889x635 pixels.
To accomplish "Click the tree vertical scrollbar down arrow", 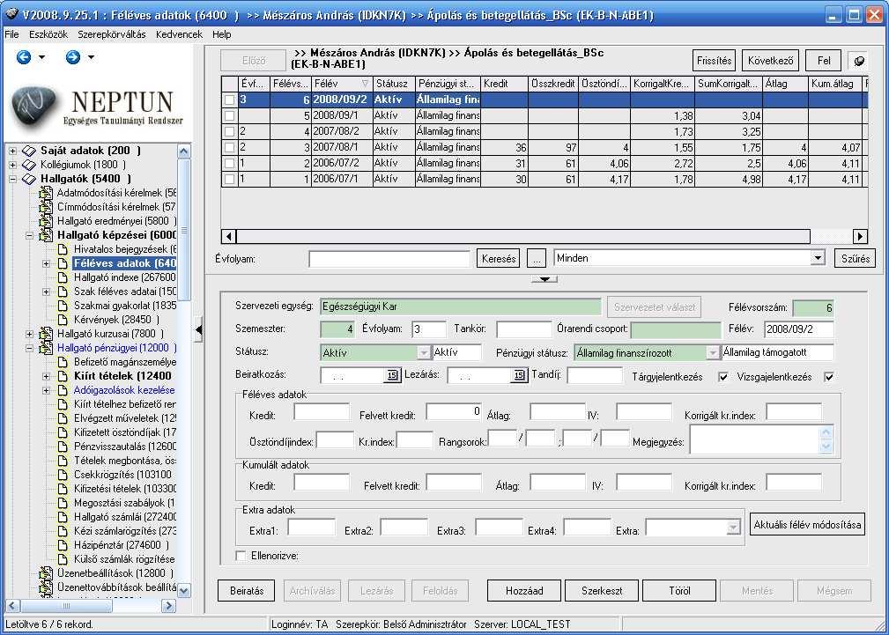I will point(183,591).
